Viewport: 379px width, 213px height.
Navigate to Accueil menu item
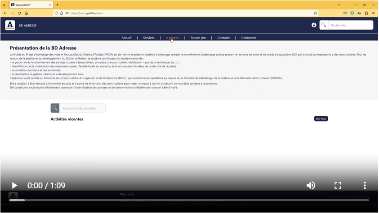pos(126,38)
